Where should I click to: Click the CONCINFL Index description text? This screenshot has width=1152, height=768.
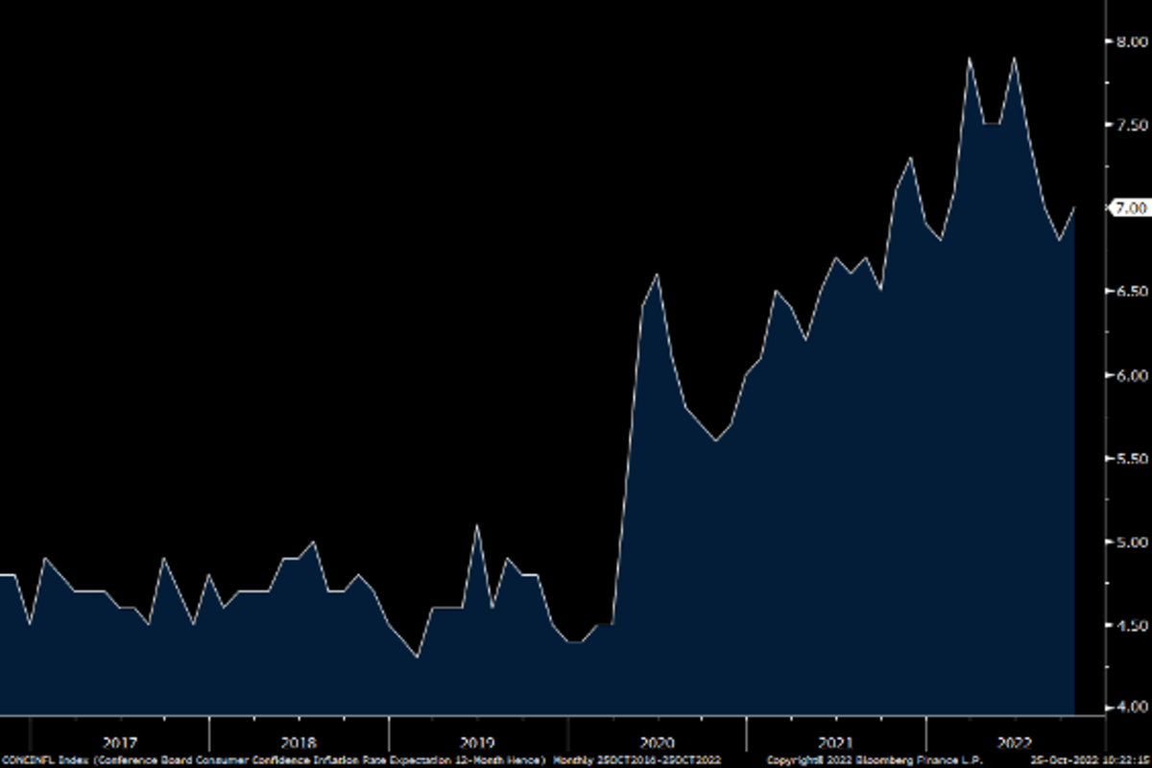[274, 760]
